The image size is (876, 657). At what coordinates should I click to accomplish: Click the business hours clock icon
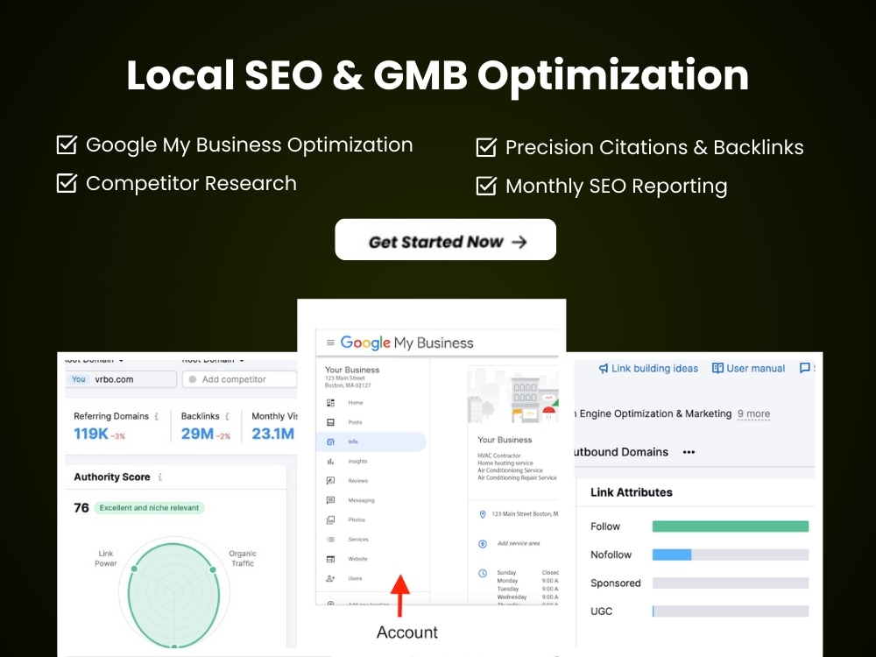[483, 573]
